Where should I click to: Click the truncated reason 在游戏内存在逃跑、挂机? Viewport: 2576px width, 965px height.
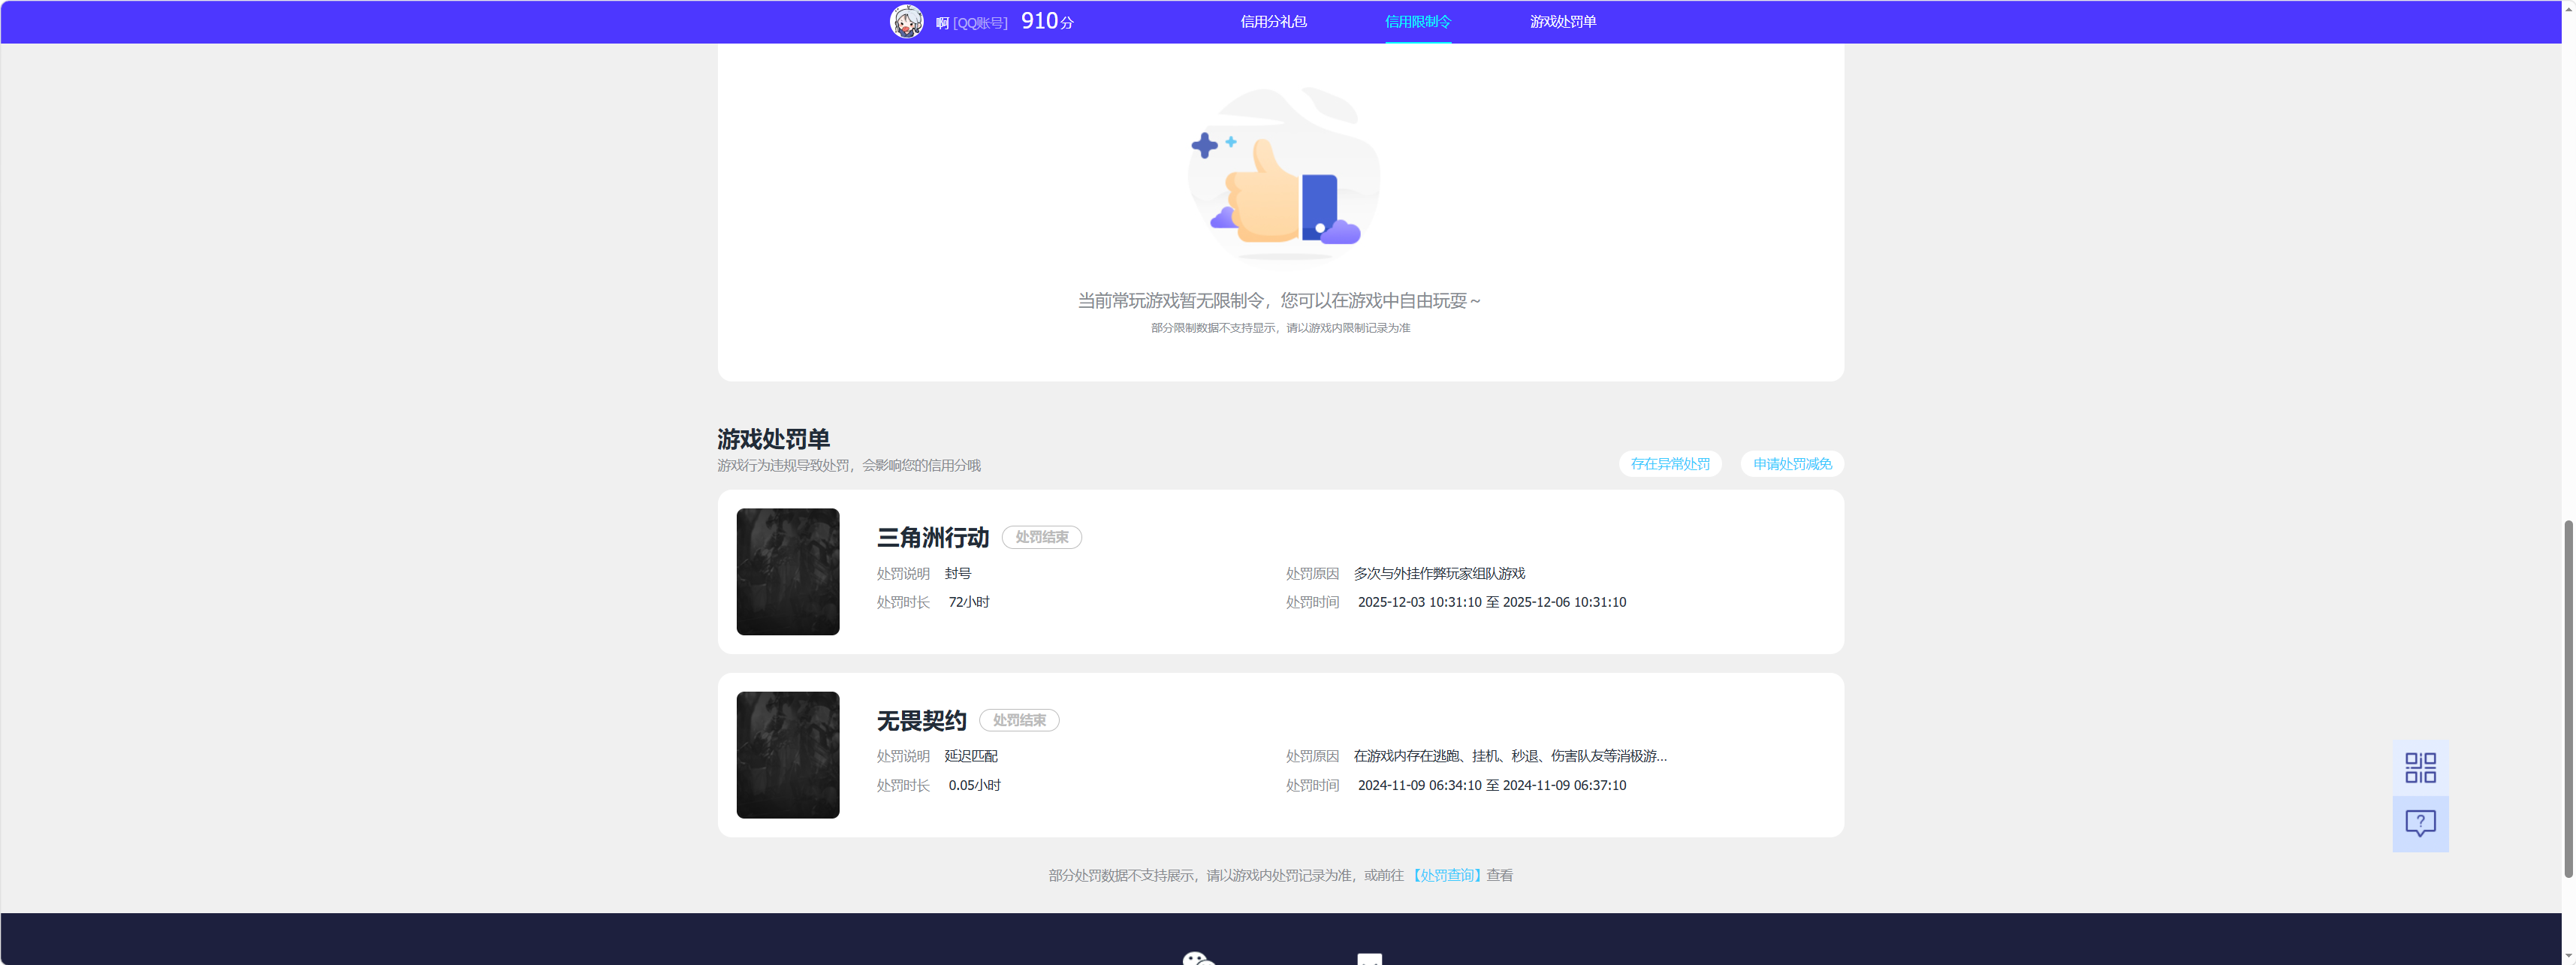click(x=1509, y=756)
